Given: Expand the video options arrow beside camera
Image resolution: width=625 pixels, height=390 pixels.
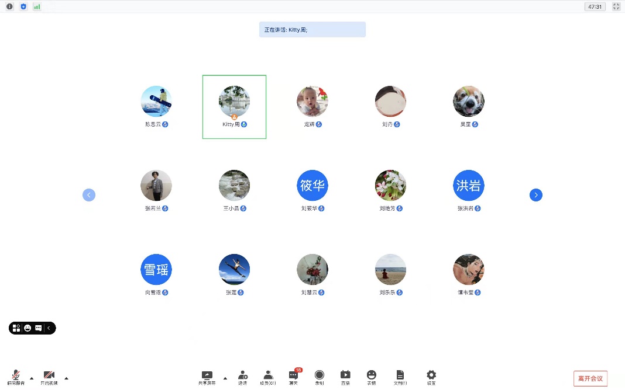Looking at the screenshot, I should (66, 378).
